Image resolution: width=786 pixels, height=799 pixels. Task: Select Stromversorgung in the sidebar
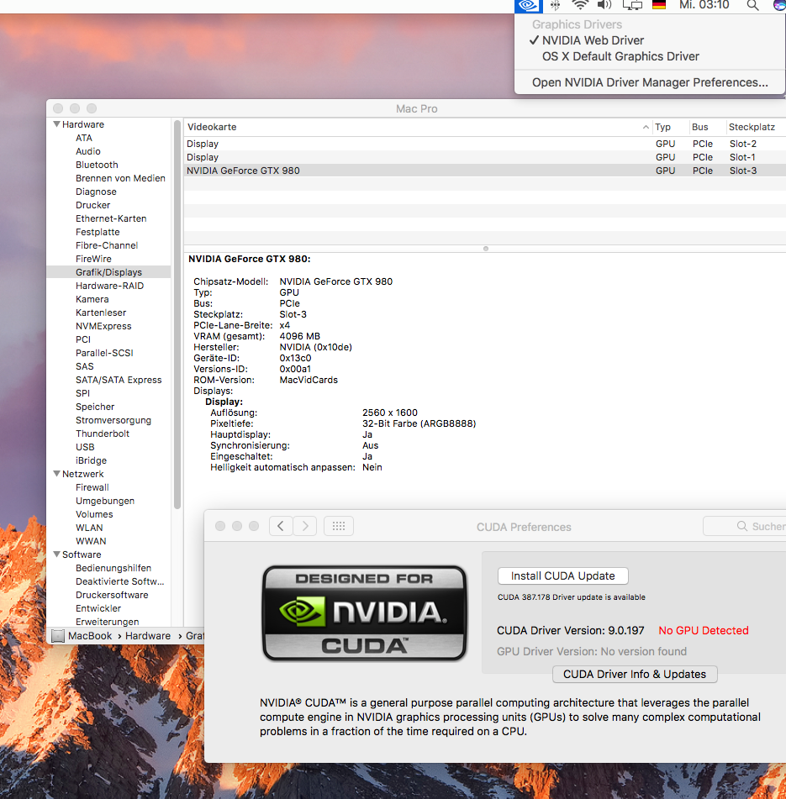[113, 420]
